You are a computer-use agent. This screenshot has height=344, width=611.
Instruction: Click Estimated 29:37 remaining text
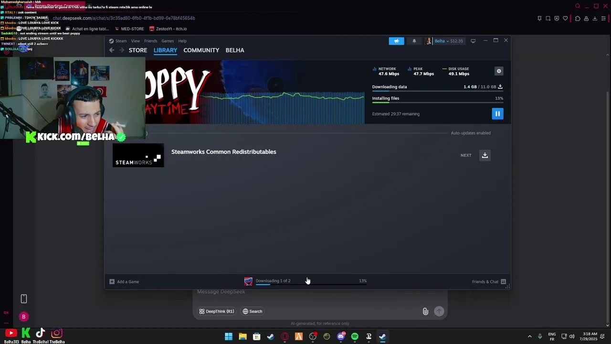(x=396, y=114)
